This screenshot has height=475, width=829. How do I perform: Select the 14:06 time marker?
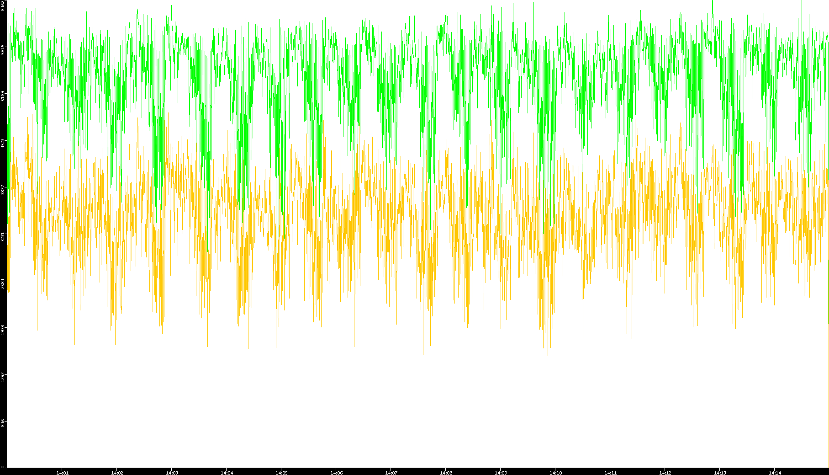coord(336,473)
